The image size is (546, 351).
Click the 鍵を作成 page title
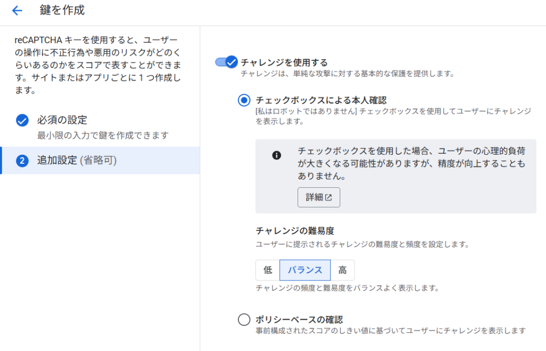click(62, 10)
